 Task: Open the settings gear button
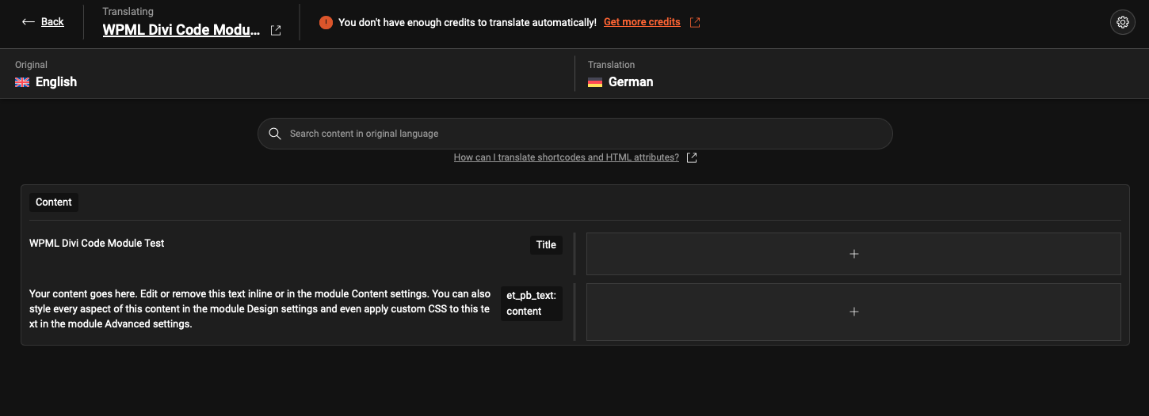[x=1122, y=22]
